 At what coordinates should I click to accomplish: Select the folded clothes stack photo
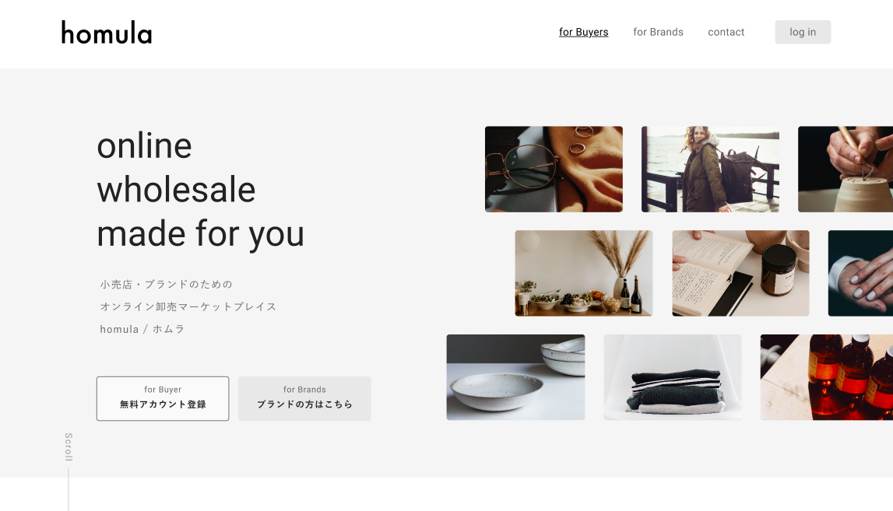click(x=673, y=377)
